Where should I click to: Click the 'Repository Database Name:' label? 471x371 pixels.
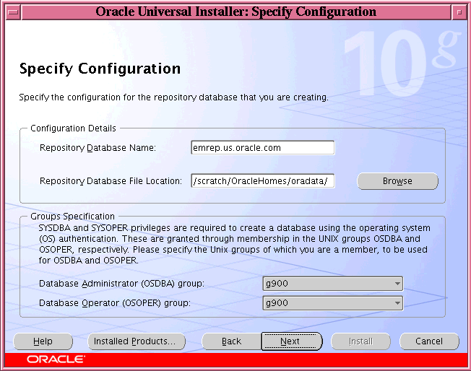98,148
